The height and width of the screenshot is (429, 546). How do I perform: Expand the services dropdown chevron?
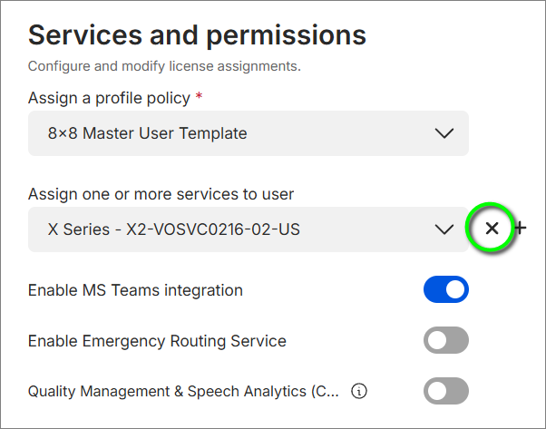coord(444,229)
